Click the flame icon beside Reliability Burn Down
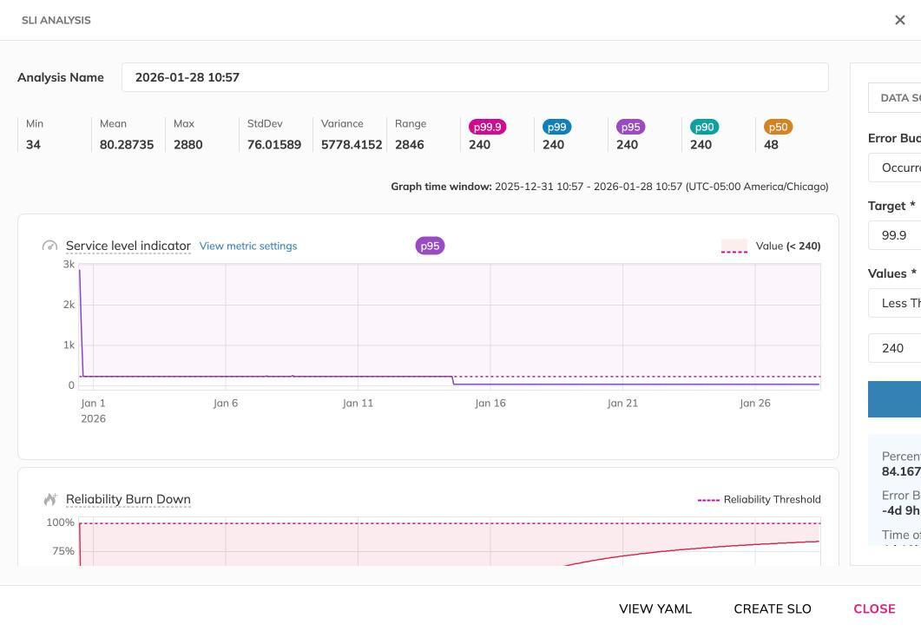 (x=50, y=499)
